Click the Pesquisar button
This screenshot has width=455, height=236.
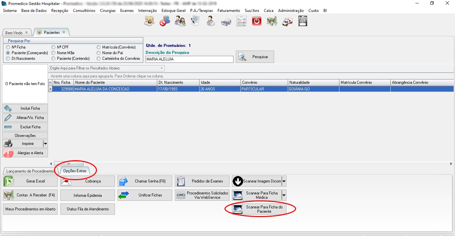coord(255,57)
